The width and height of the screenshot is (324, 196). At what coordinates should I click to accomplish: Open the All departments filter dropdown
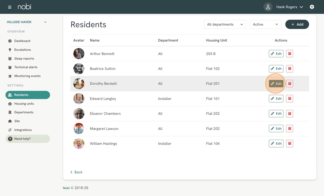[x=225, y=25]
